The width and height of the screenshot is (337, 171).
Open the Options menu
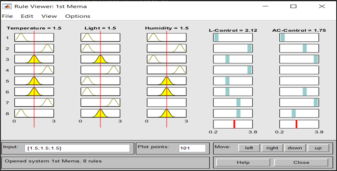(x=77, y=16)
